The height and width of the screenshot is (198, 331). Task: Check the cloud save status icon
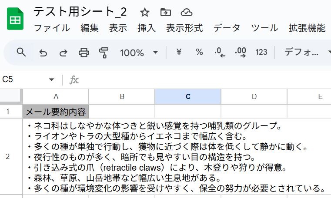pos(187,13)
